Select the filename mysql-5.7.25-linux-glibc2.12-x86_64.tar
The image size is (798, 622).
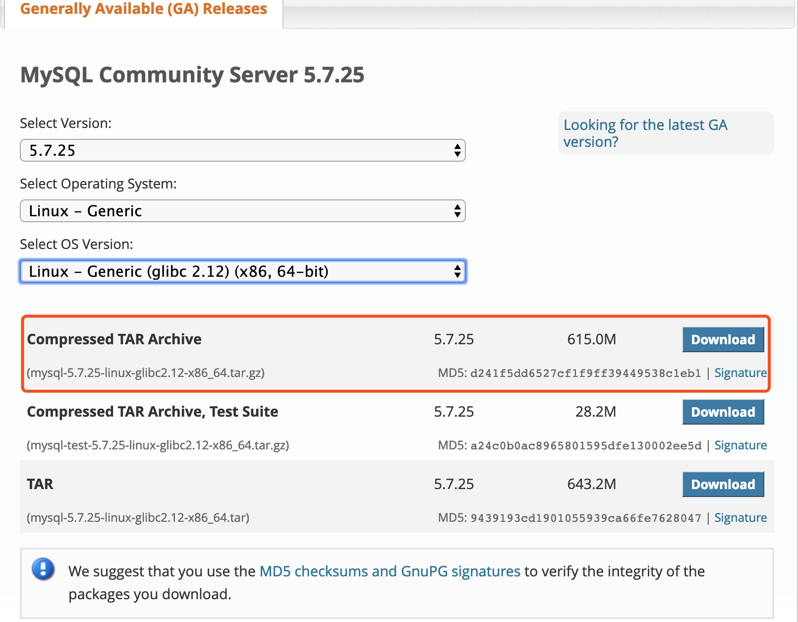click(138, 517)
